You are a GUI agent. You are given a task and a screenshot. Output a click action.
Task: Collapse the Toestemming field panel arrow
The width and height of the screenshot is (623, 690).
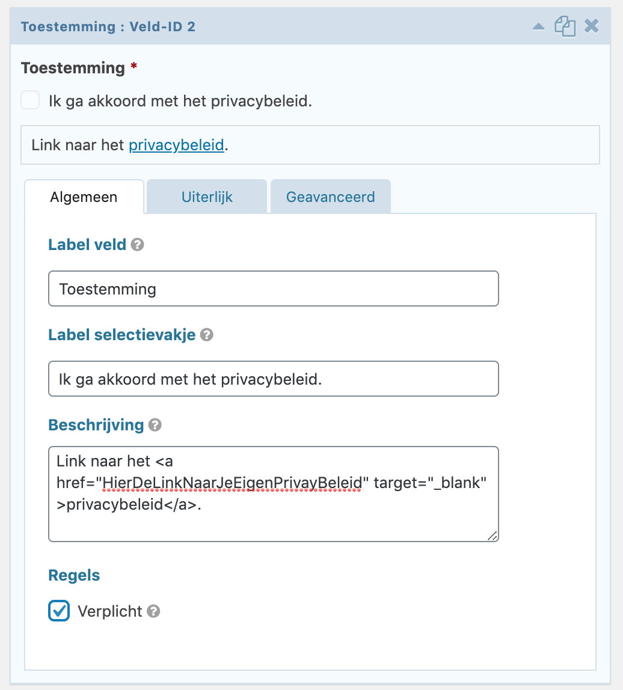pyautogui.click(x=538, y=27)
